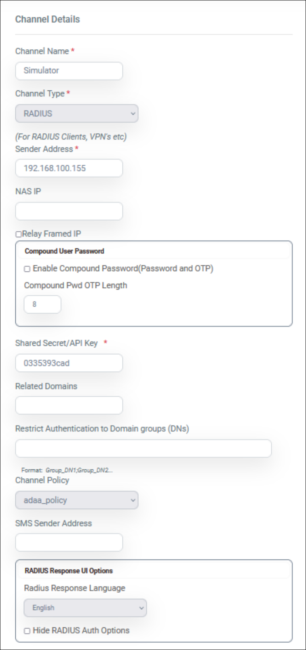This screenshot has height=650, width=306.
Task: Click the Channel Name input field
Action: coord(69,71)
